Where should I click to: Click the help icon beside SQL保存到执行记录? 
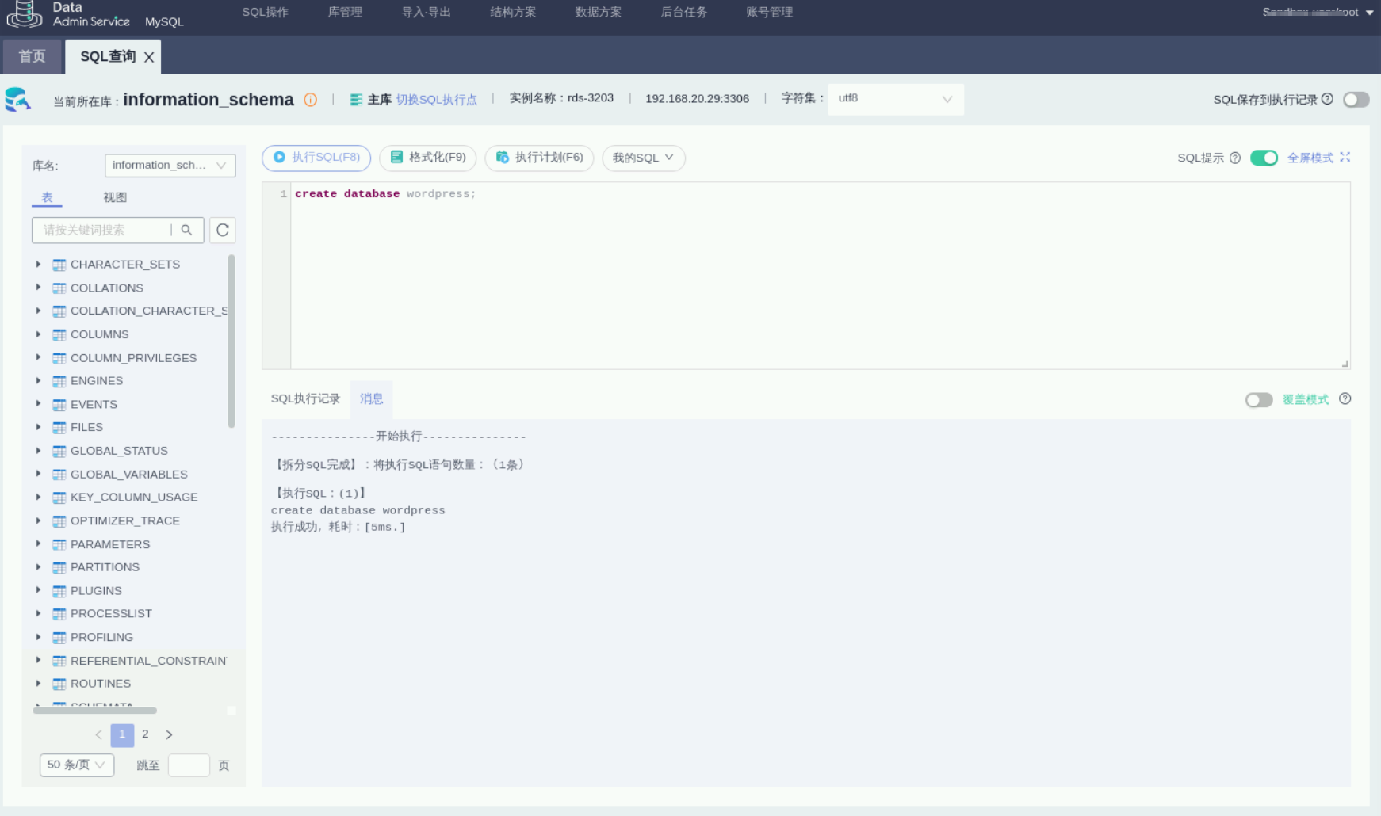point(1327,99)
